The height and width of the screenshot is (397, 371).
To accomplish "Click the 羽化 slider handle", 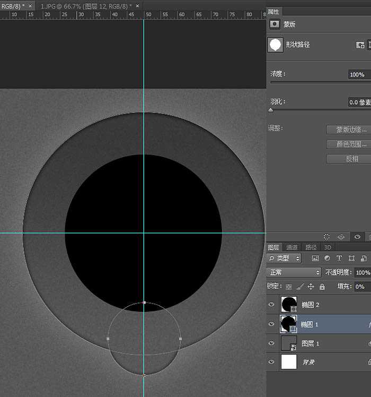I will pyautogui.click(x=271, y=110).
